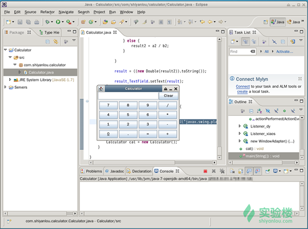Click the Pin Console icon
Viewport: 308px width, 229px height.
pos(267,171)
